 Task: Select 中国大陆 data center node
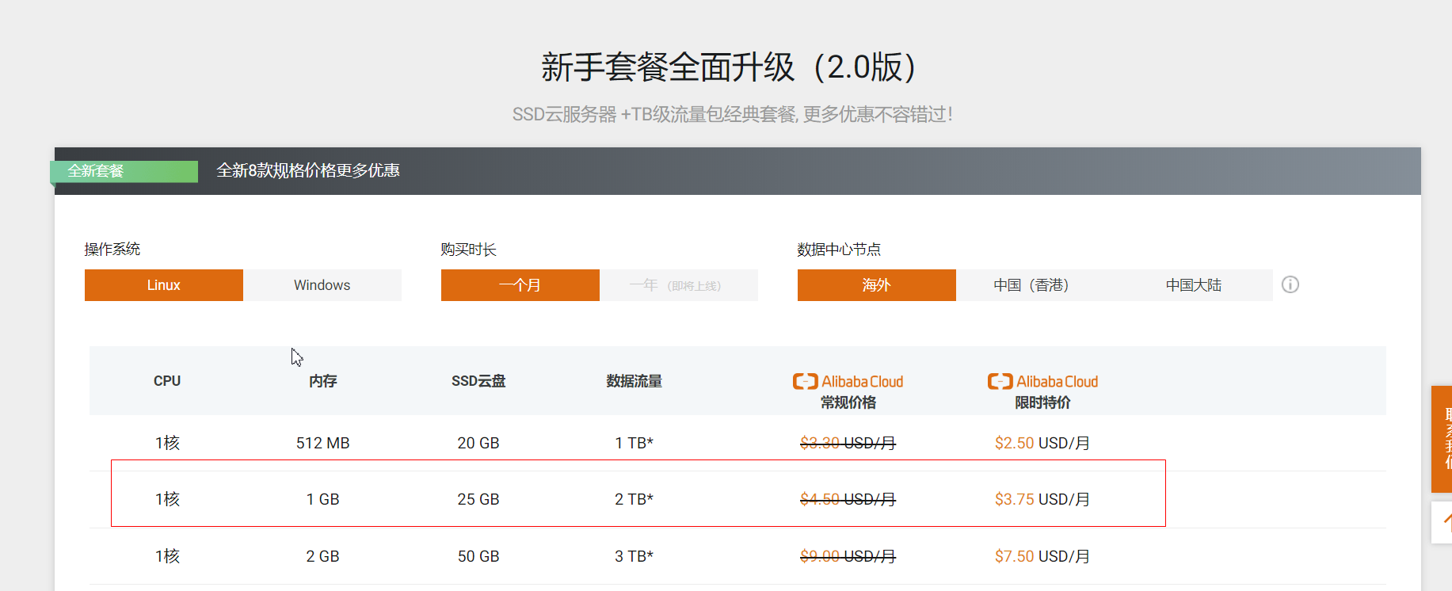[x=1194, y=285]
